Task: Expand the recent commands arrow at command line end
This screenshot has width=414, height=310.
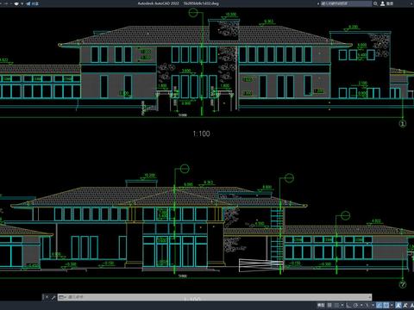Action: point(369,297)
